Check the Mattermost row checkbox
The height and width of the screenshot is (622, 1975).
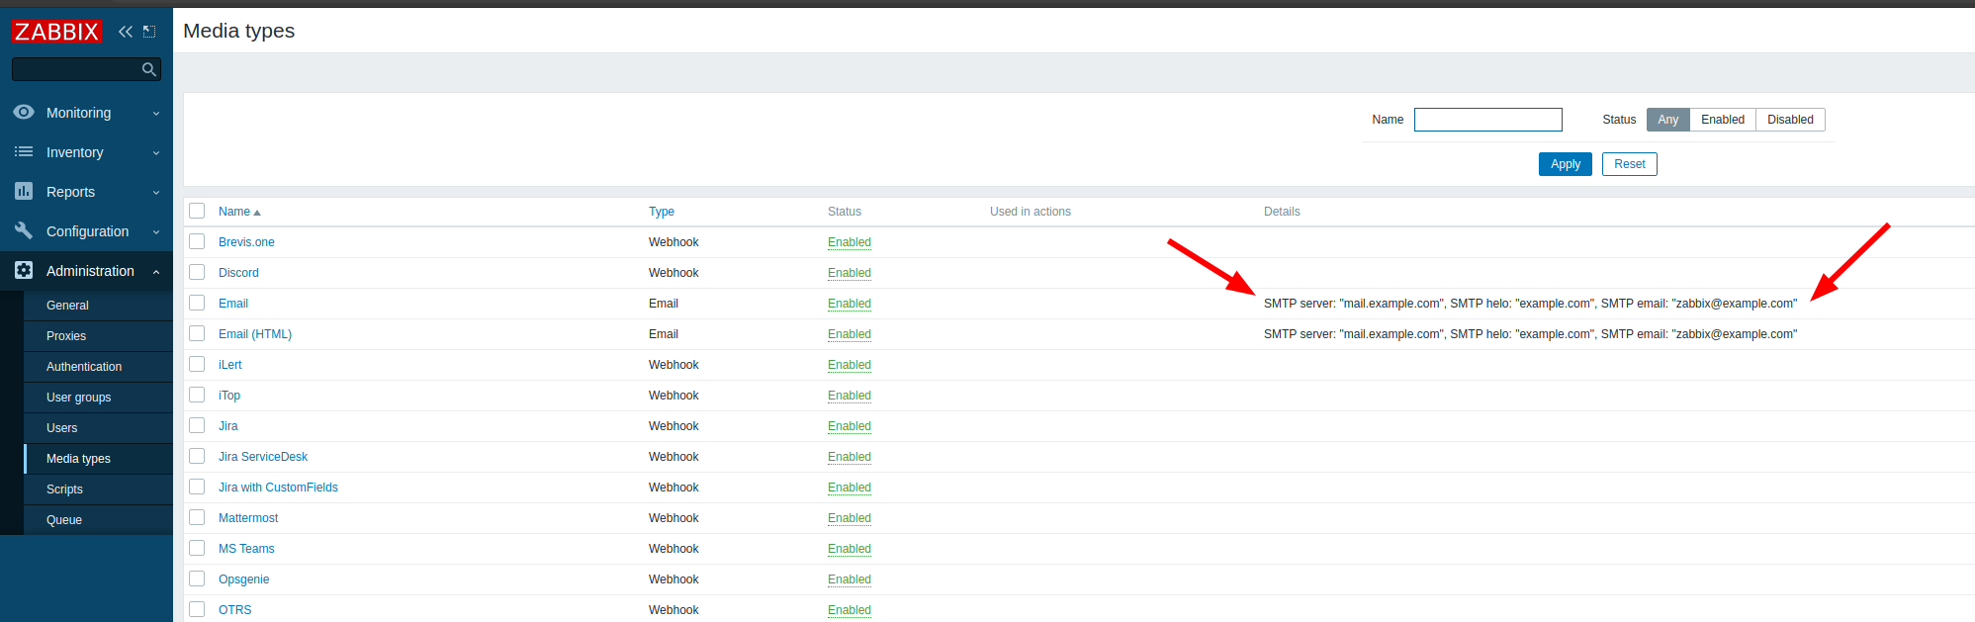(197, 517)
